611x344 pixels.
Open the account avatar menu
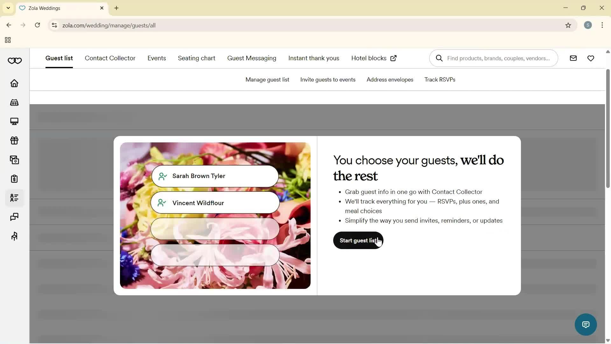click(x=588, y=25)
